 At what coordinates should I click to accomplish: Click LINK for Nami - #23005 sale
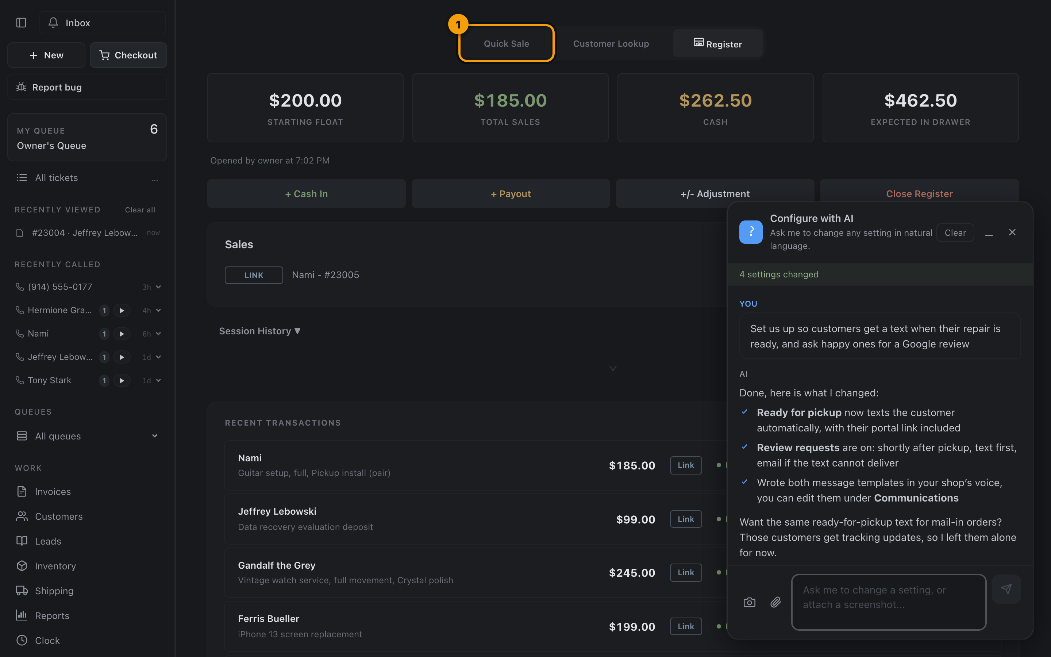[x=254, y=275]
